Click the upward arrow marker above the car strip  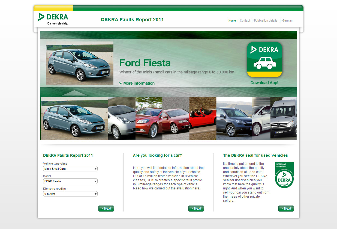[x=74, y=93]
